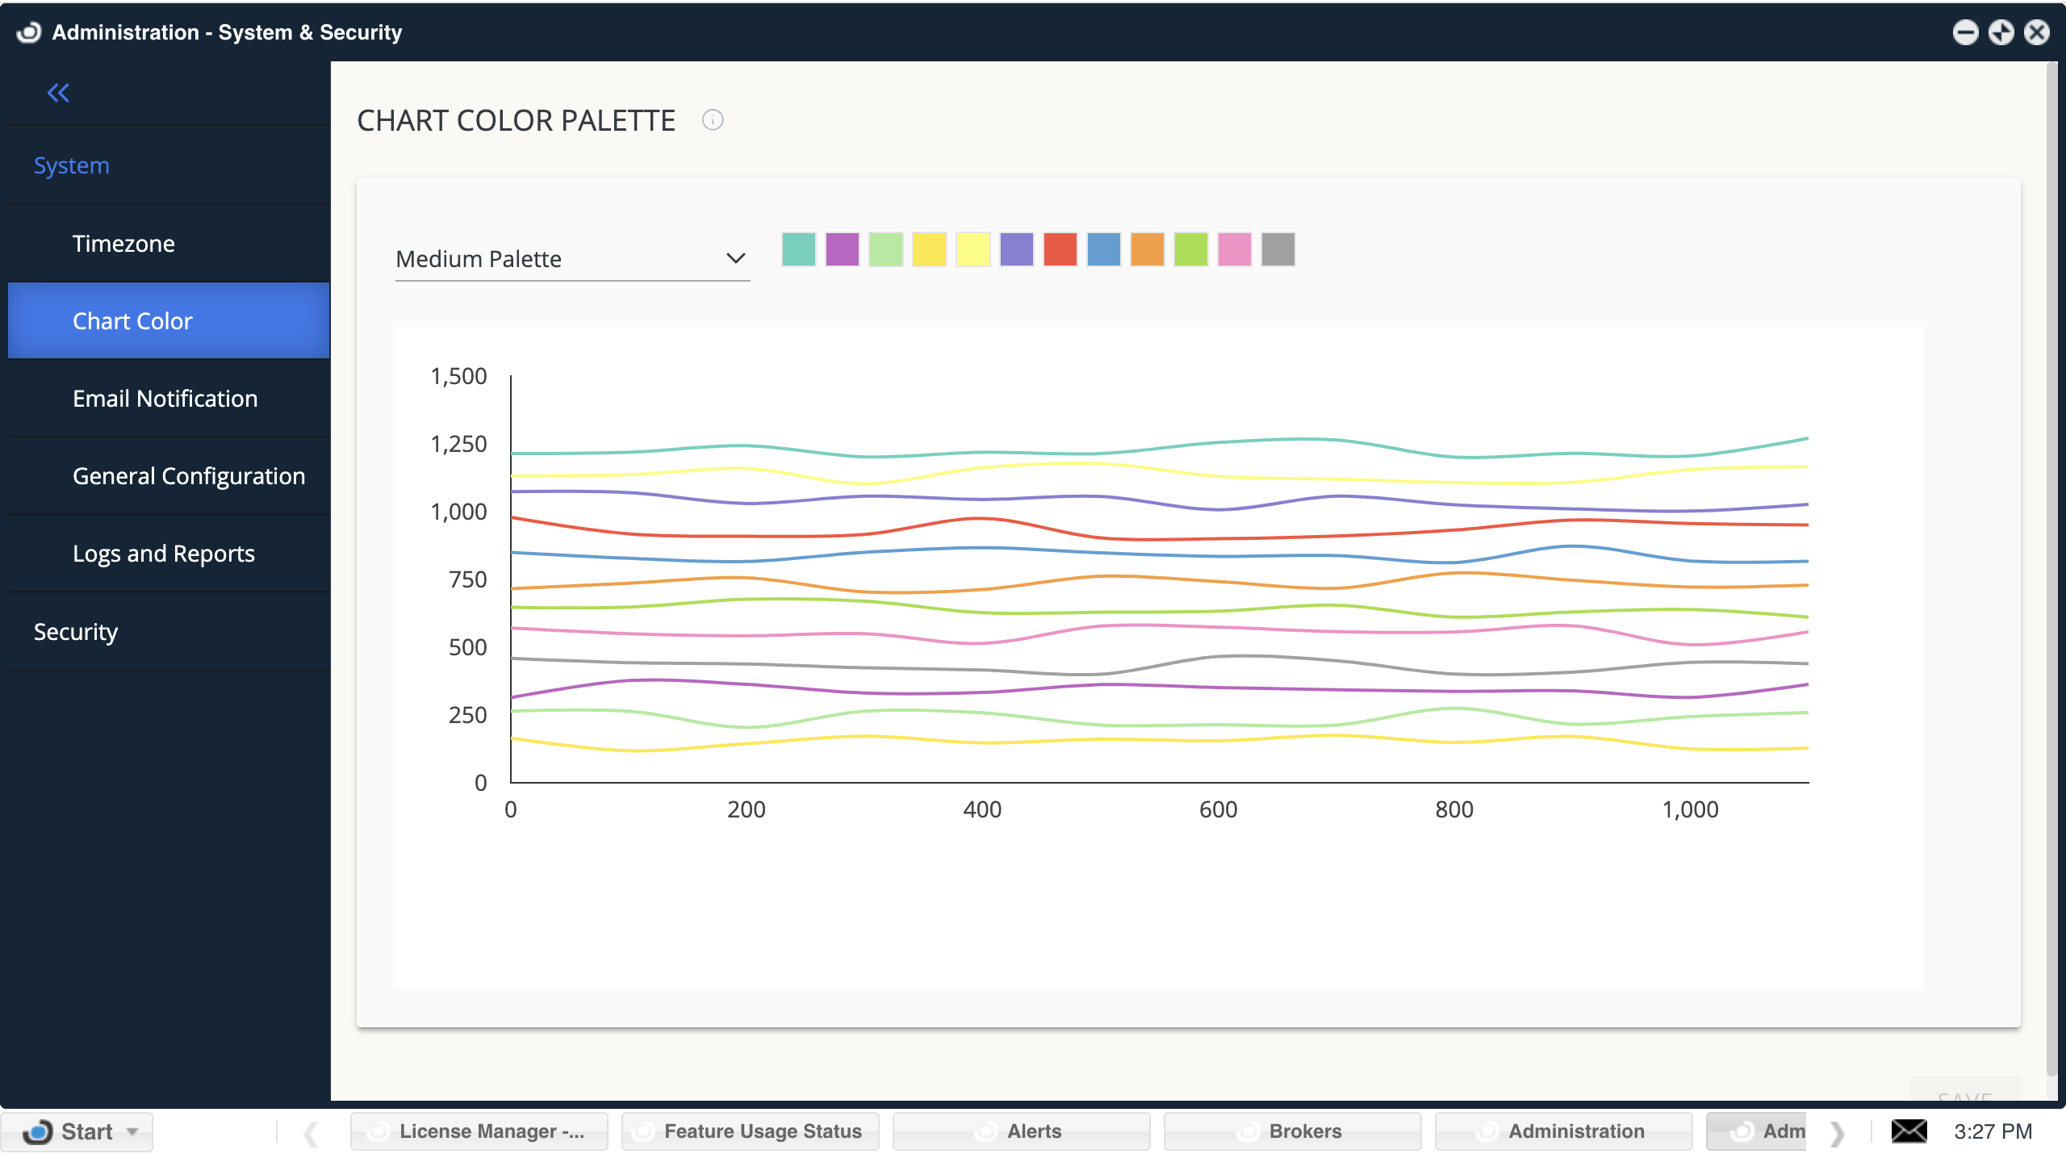This screenshot has width=2066, height=1154.
Task: Open the mail envelope icon in taskbar
Action: (x=1909, y=1131)
